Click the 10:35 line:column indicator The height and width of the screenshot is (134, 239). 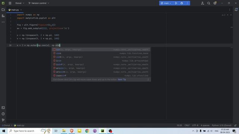click(x=179, y=125)
